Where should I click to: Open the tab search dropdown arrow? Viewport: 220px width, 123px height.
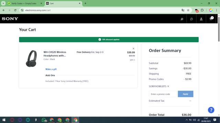[3, 3]
